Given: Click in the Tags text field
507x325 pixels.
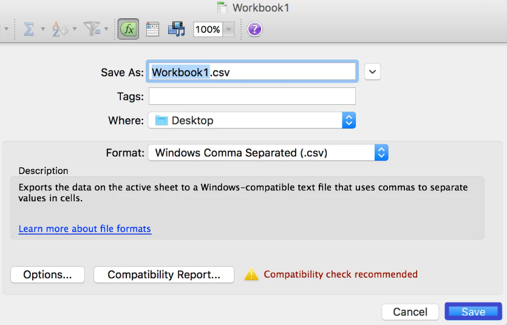Looking at the screenshot, I should click(252, 96).
